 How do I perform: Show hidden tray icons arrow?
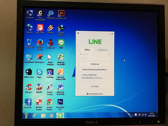(132, 115)
